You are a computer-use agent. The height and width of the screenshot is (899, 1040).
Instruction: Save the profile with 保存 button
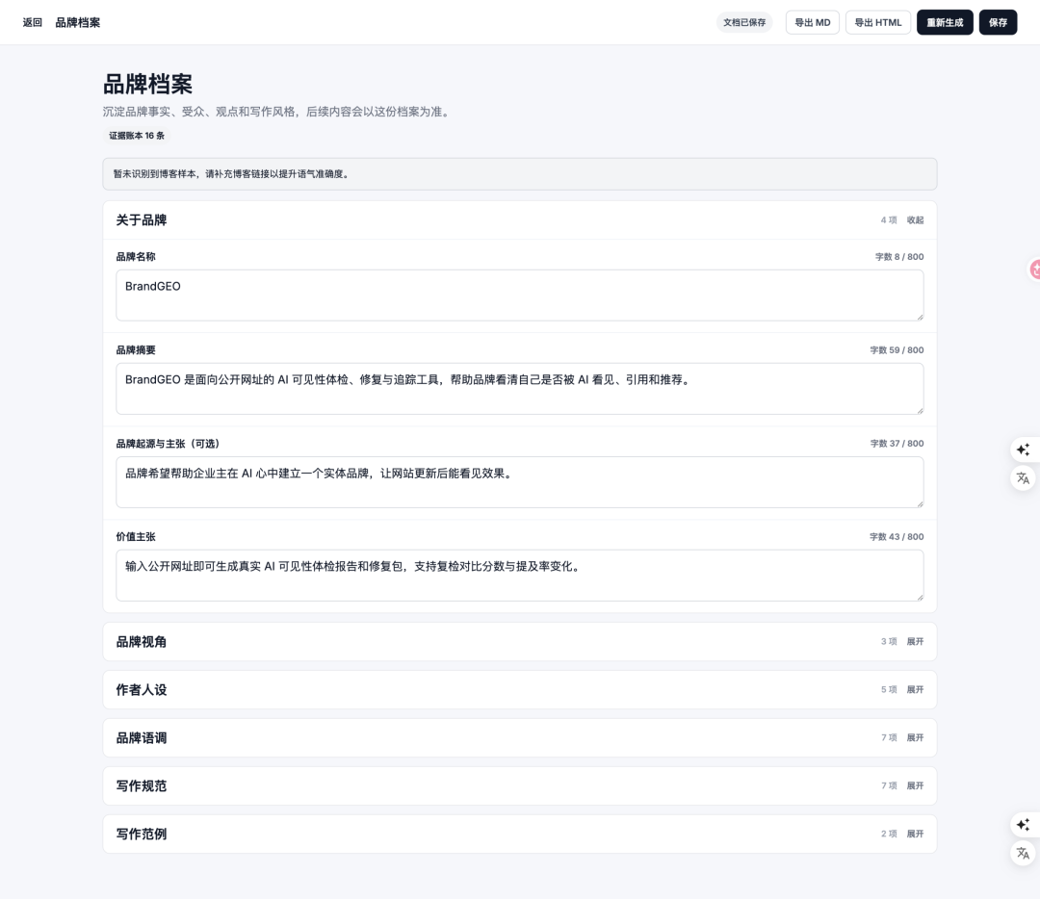[x=998, y=22]
